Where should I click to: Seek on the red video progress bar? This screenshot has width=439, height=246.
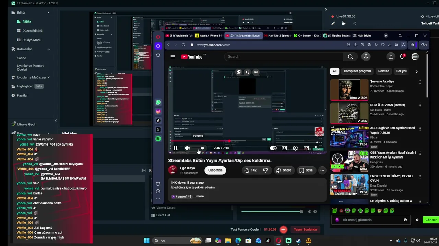tap(247, 141)
